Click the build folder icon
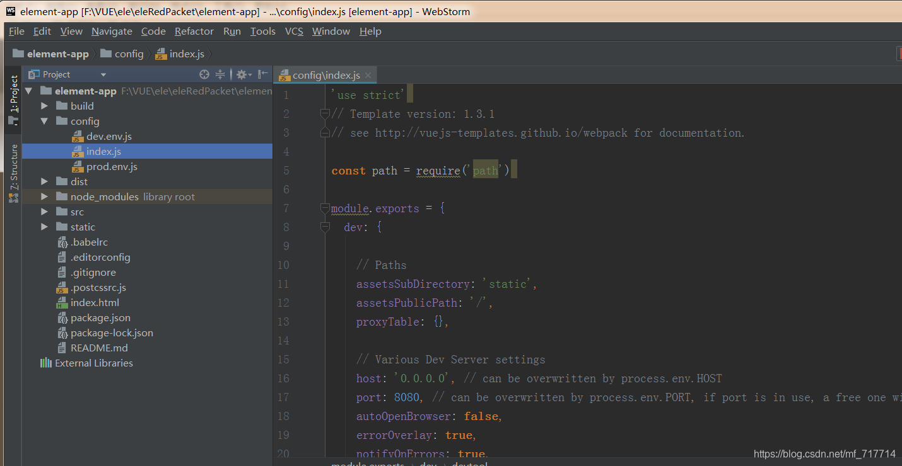Image resolution: width=902 pixels, height=466 pixels. pos(62,106)
